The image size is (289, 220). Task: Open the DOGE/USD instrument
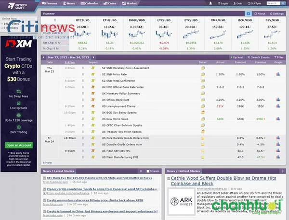137,20
